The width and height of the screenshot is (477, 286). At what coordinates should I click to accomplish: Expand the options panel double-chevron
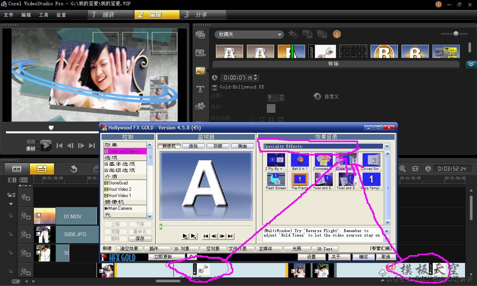click(471, 64)
